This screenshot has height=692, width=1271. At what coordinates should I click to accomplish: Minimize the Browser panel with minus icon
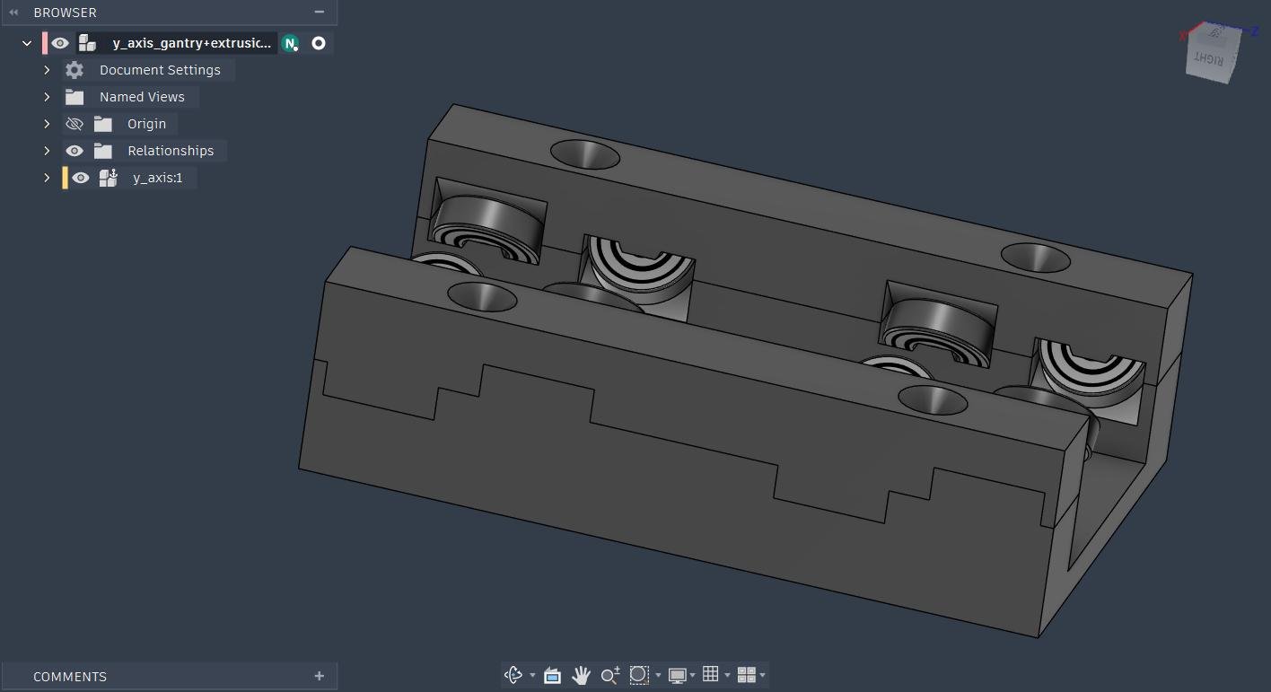click(319, 13)
